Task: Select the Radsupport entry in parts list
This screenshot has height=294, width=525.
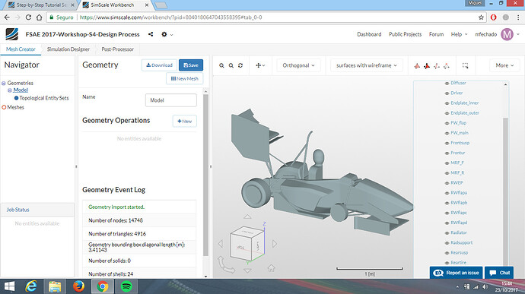Action: click(x=462, y=242)
